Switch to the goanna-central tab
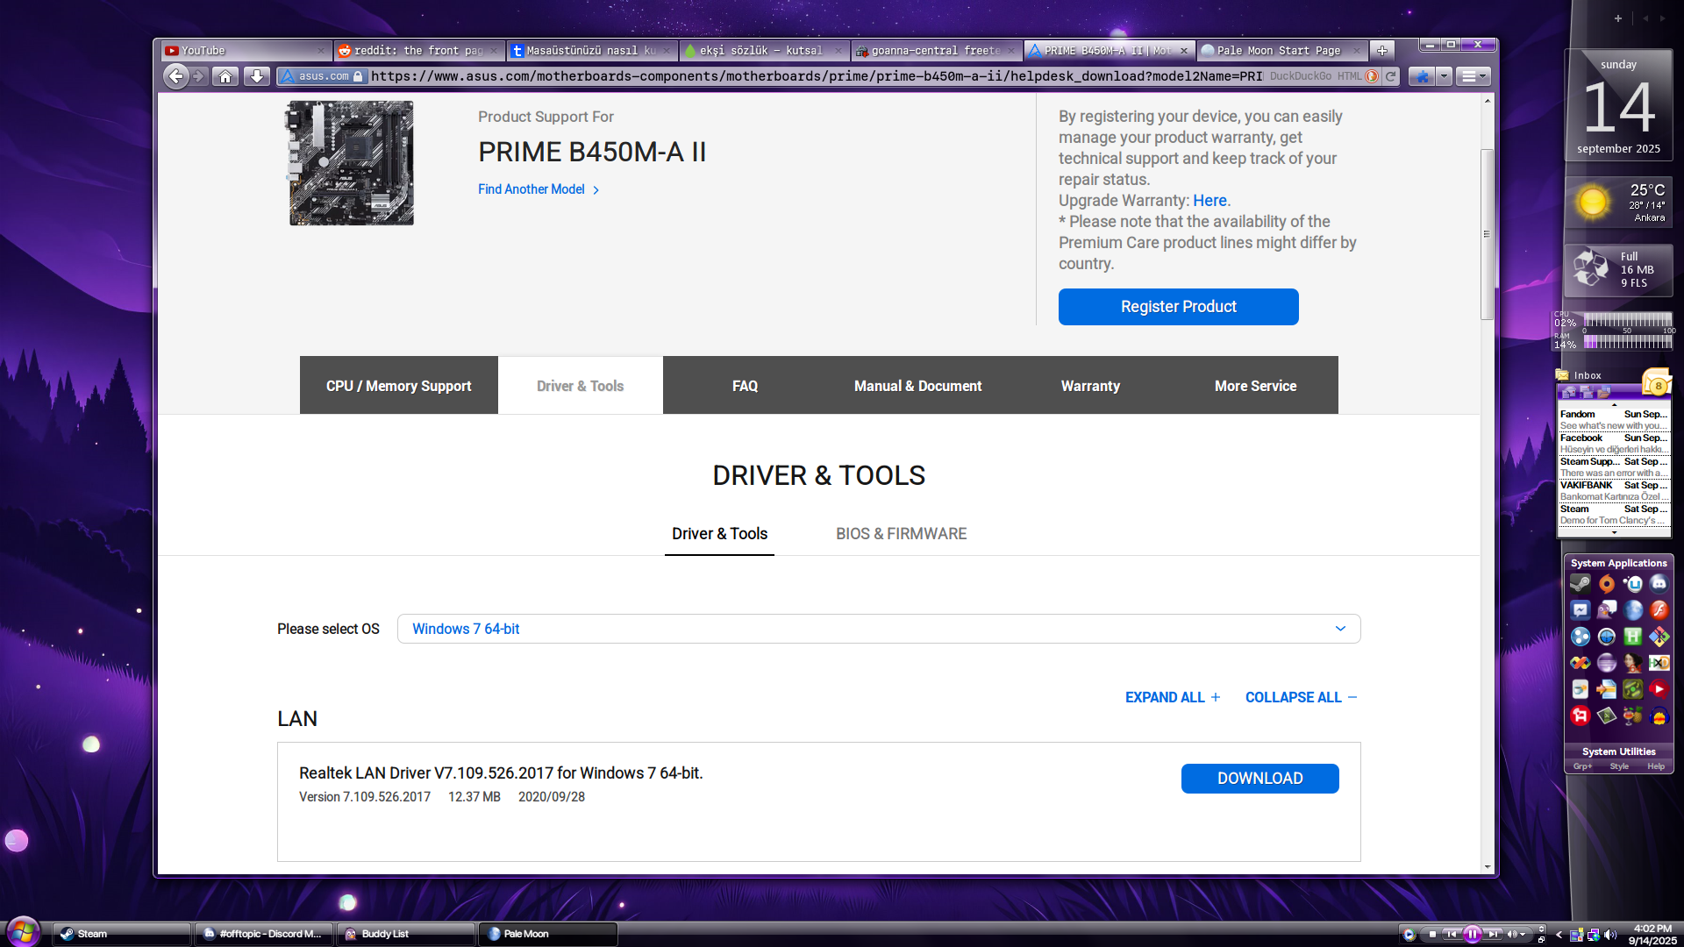This screenshot has width=1684, height=947. point(937,51)
